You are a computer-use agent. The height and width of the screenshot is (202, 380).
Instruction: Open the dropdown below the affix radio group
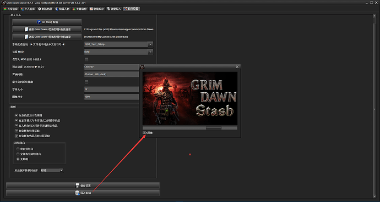(x=52, y=171)
